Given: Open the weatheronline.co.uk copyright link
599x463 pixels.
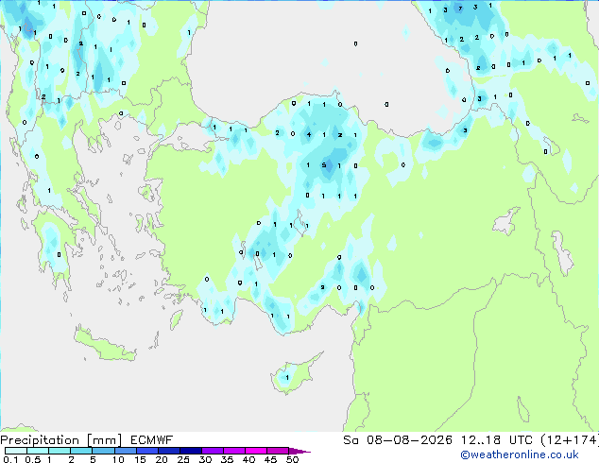Looking at the screenshot, I should 519,454.
